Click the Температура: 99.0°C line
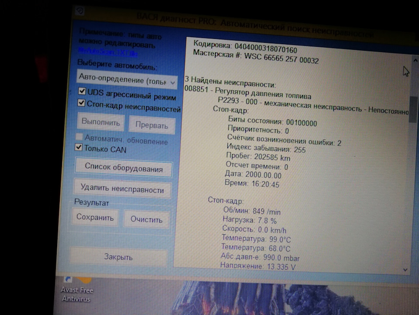The width and height of the screenshot is (419, 315). coord(256,239)
